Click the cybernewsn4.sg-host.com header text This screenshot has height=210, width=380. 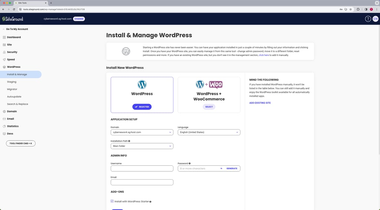coord(58,19)
